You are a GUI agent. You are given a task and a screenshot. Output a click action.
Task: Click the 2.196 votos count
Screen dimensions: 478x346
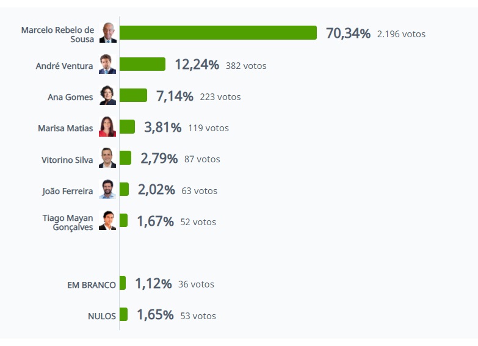[401, 34]
